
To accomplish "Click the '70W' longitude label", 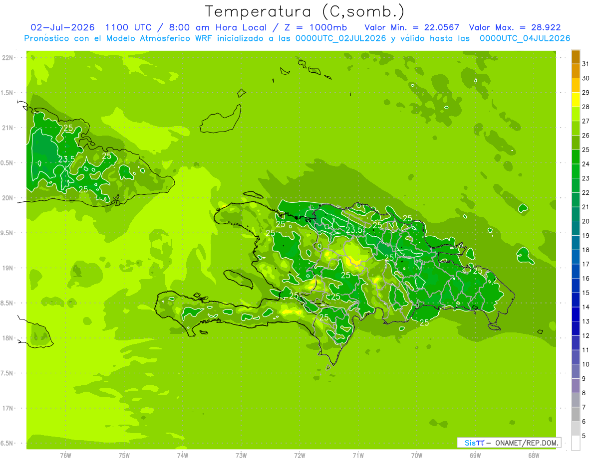I will (x=417, y=455).
